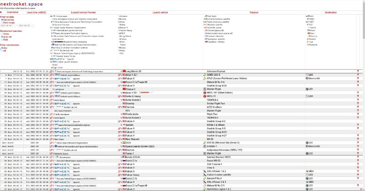Sort by the Countdown column header
This screenshot has height=191, width=365.
coord(13,12)
